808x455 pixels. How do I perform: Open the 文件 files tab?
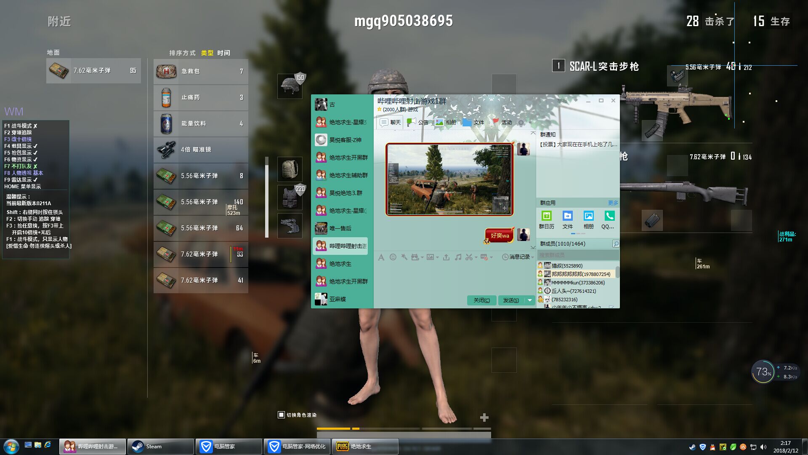point(473,122)
